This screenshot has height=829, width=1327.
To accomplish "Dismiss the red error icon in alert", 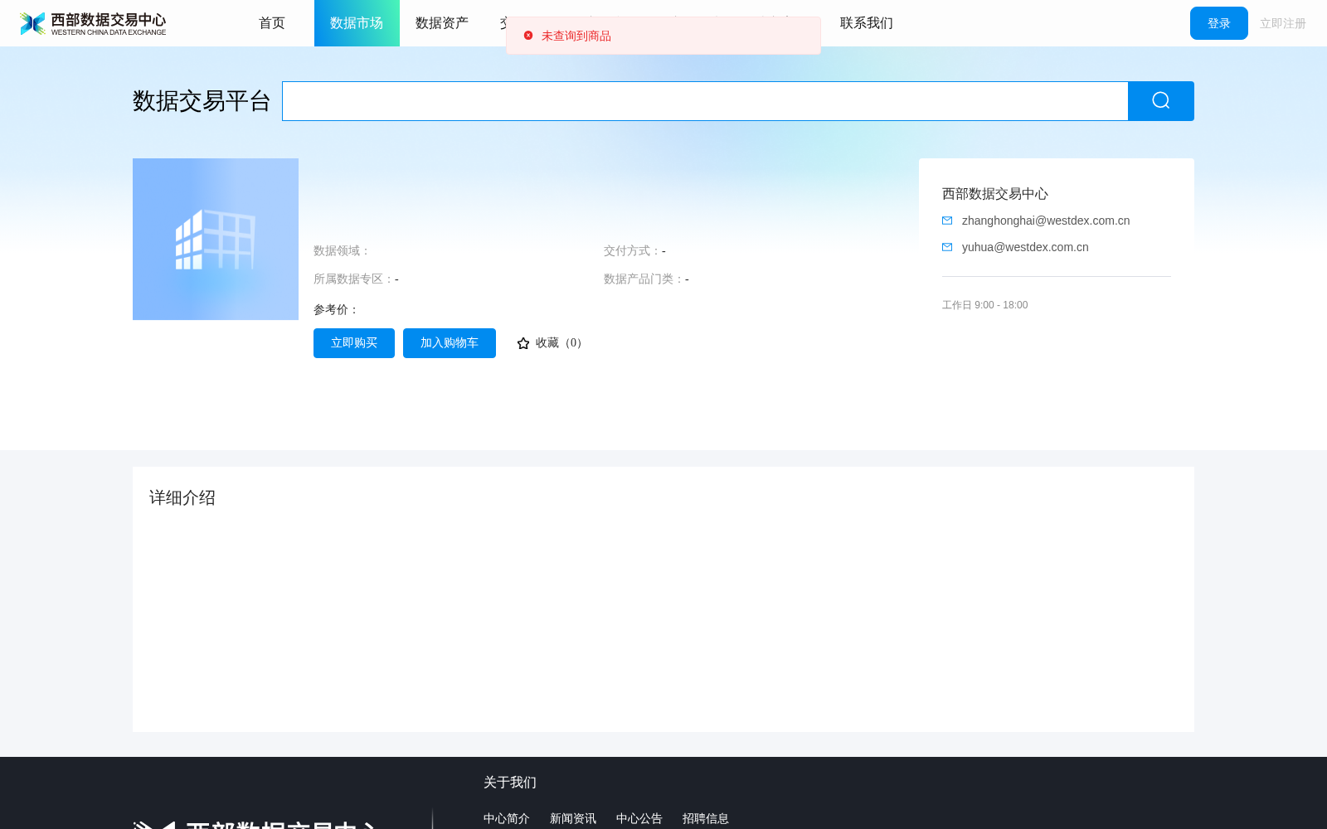I will (528, 36).
